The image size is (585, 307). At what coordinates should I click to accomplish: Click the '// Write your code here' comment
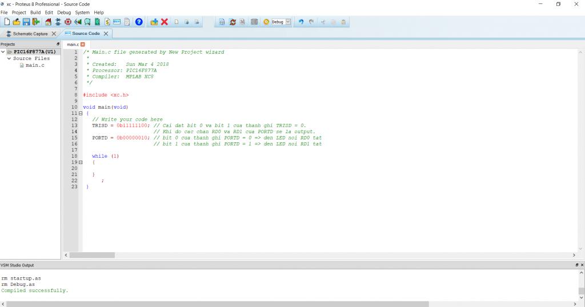pyautogui.click(x=127, y=119)
